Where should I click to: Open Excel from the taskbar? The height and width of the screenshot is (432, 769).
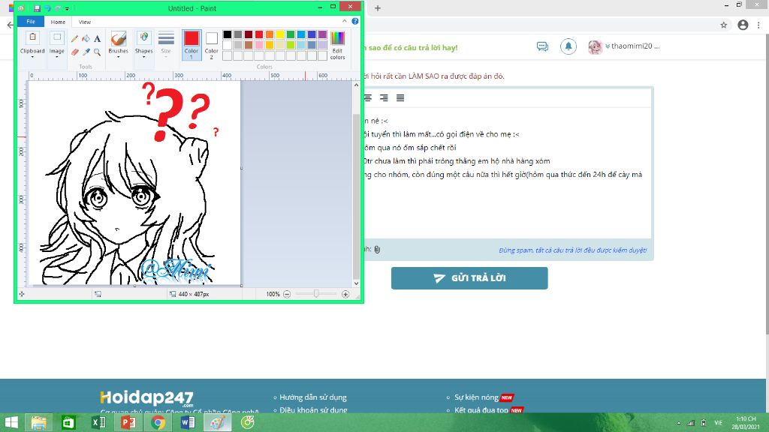click(98, 422)
